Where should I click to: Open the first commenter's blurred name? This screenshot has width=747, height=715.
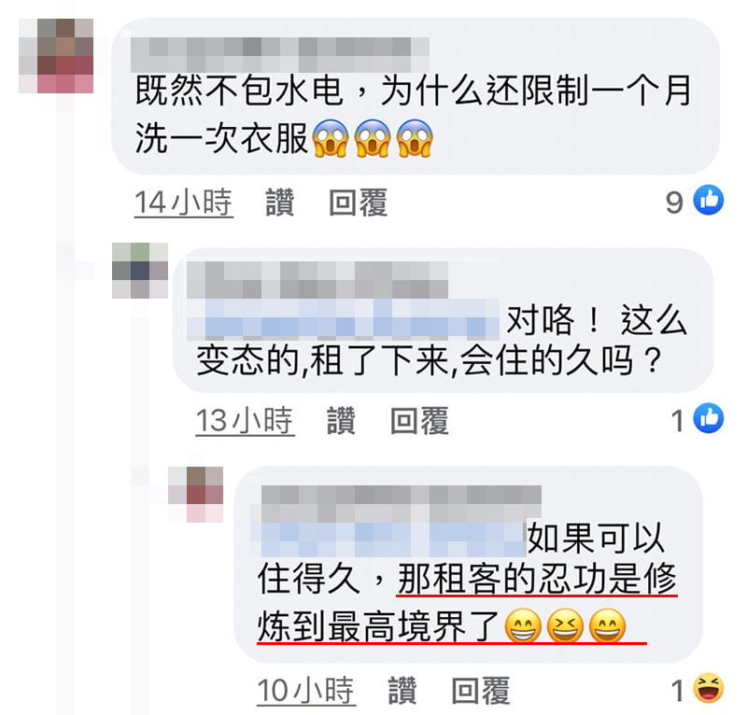coord(279,54)
